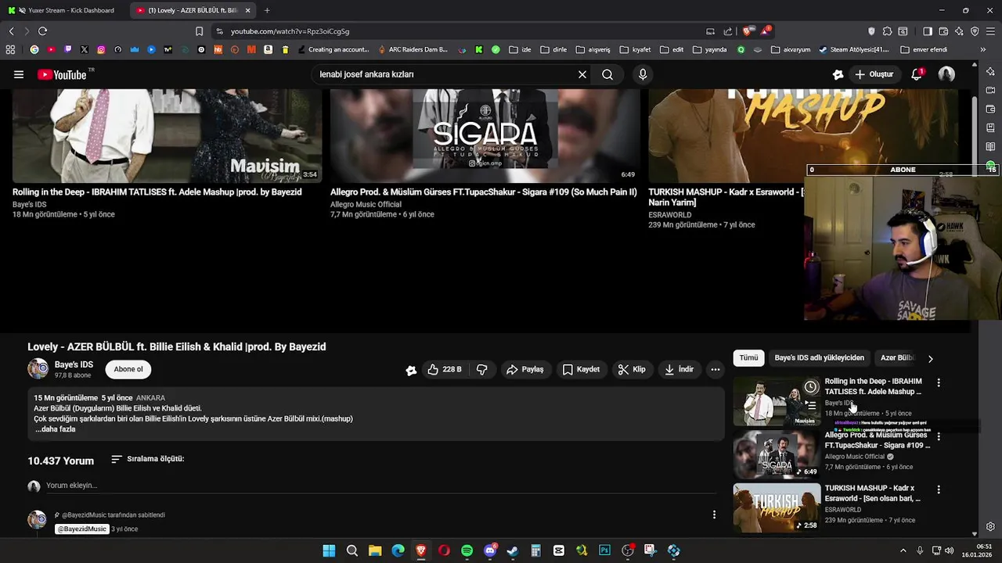Dislike the video with thumbs down

tap(482, 369)
